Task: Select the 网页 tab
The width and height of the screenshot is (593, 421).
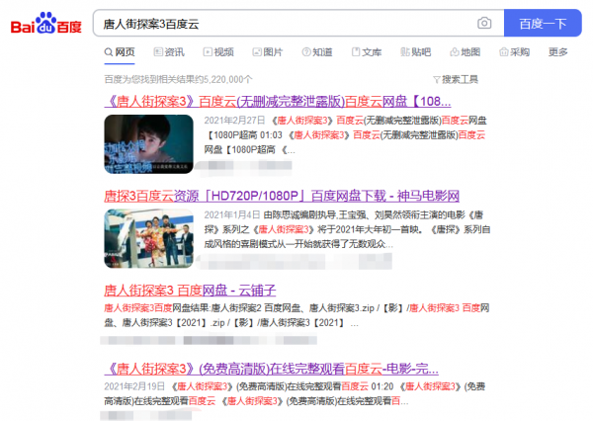Action: coord(120,51)
